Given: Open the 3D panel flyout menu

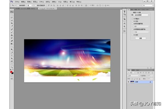Looking at the screenshot, I should pos(153,10).
